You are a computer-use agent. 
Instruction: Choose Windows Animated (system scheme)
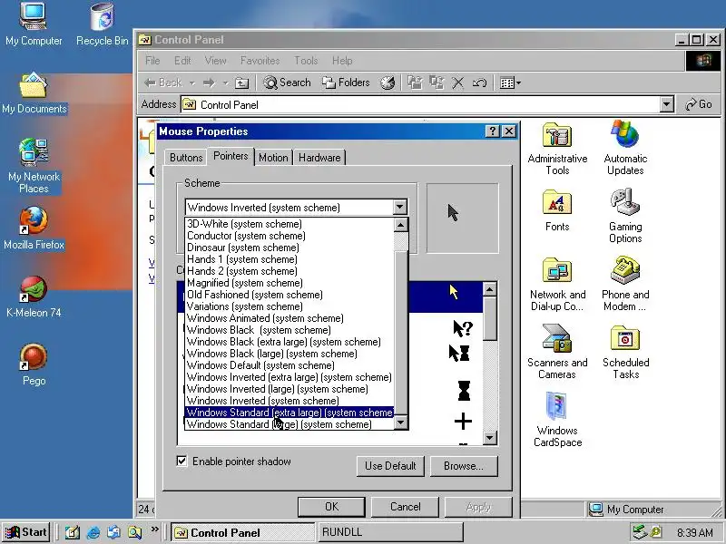[x=289, y=318]
